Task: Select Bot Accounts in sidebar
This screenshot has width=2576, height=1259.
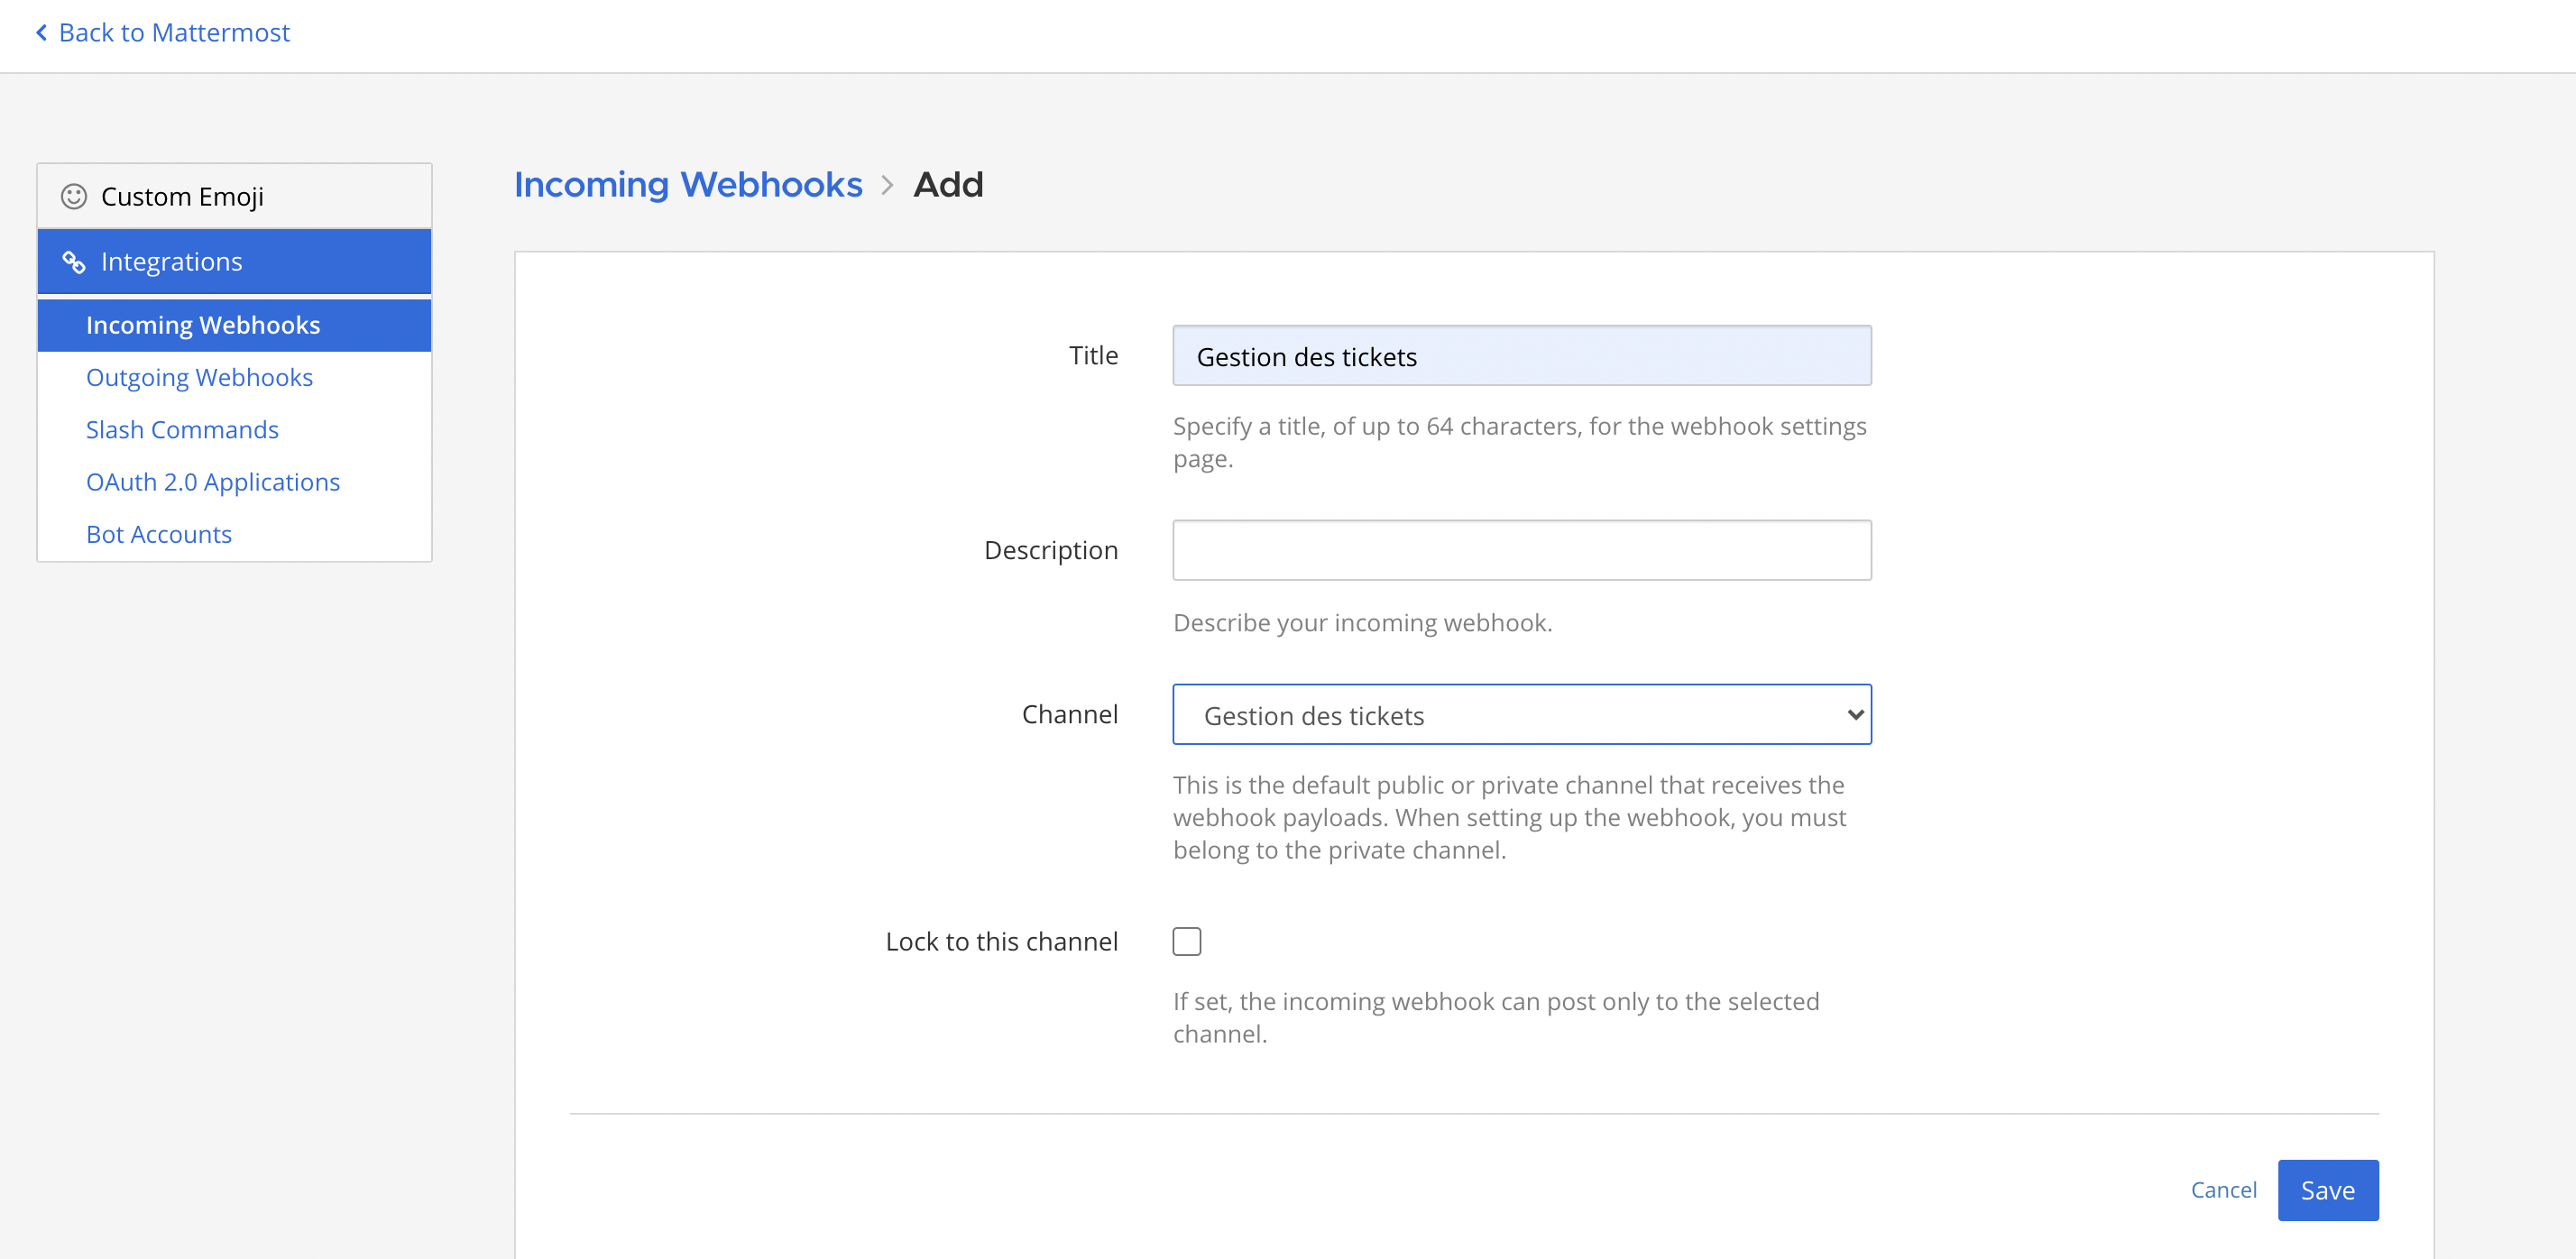Action: click(x=159, y=534)
